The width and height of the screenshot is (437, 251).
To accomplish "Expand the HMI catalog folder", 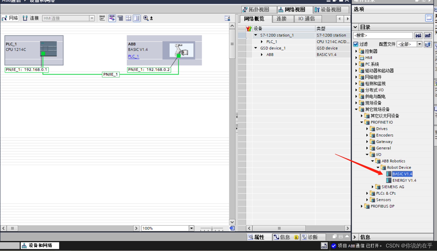I will coord(356,58).
